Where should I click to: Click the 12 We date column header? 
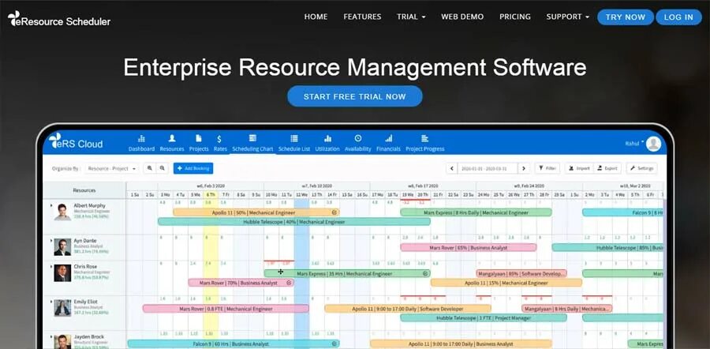pos(301,194)
